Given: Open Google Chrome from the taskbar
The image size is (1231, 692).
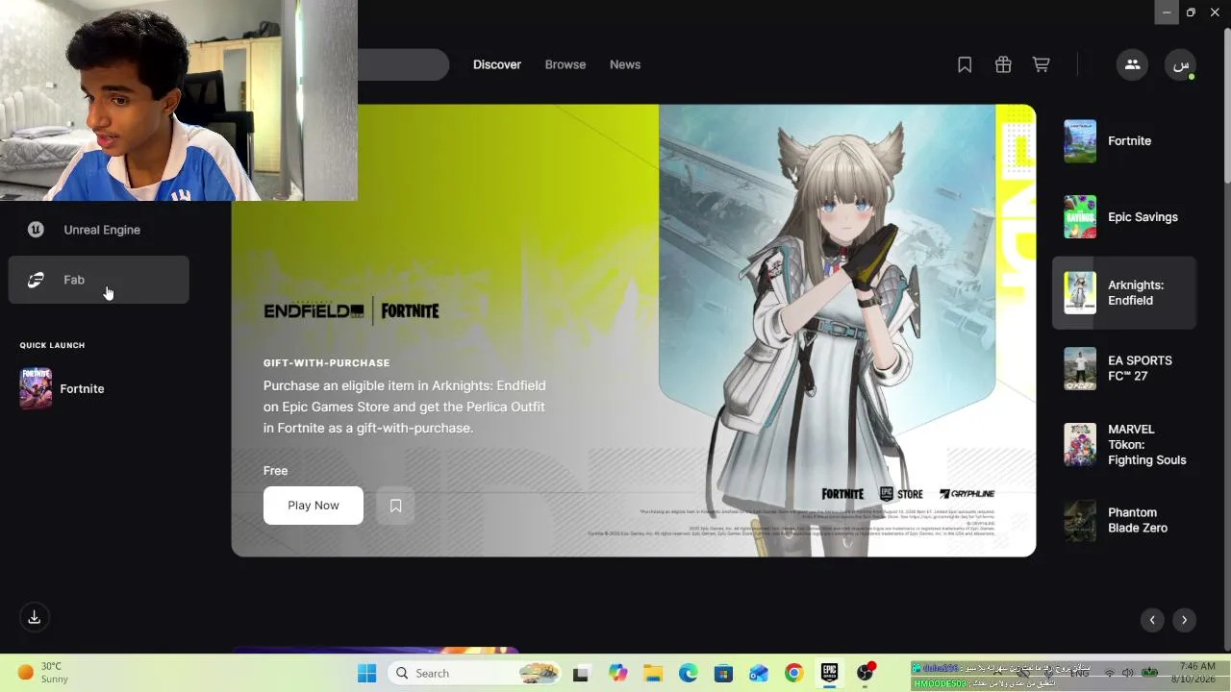Looking at the screenshot, I should (x=793, y=674).
